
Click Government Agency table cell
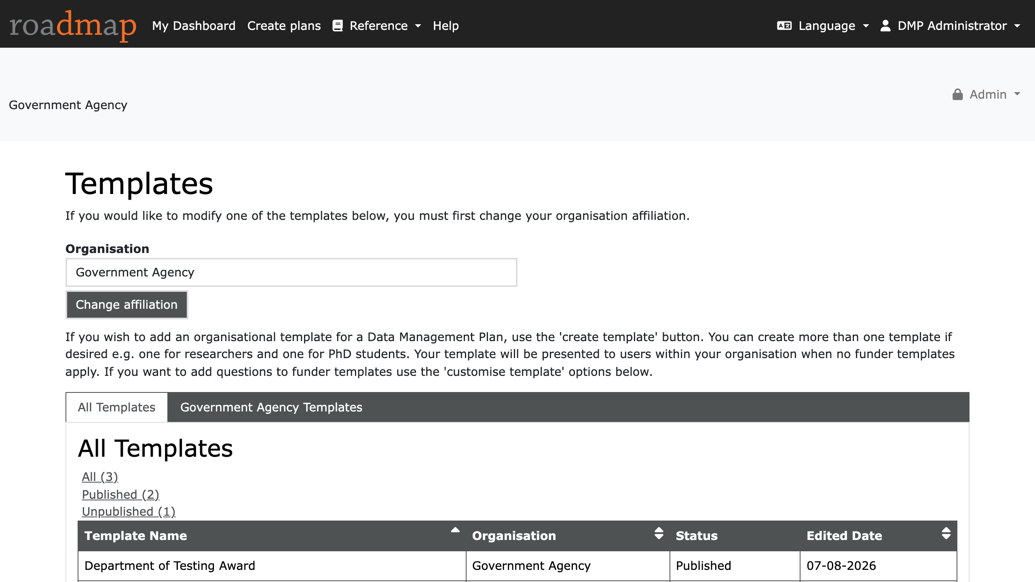coord(568,566)
